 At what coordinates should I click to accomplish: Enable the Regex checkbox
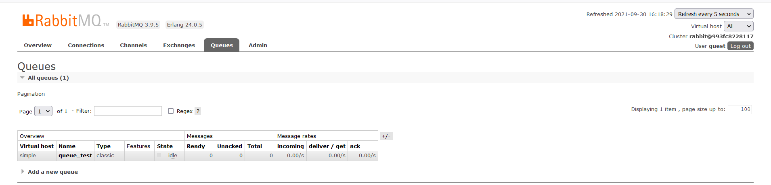[171, 111]
